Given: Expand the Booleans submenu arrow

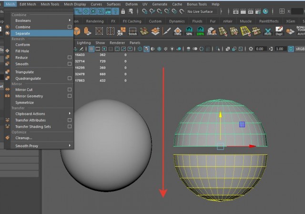Looking at the screenshot, I should pos(70,20).
